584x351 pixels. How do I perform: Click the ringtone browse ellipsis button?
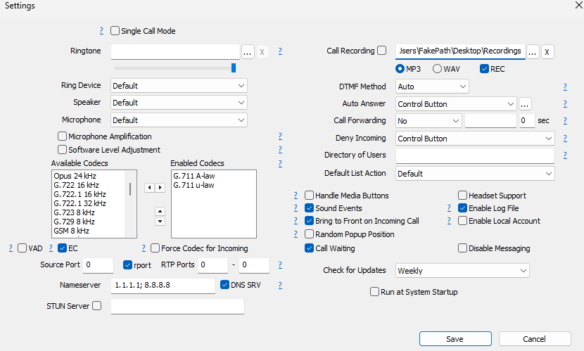tap(248, 52)
